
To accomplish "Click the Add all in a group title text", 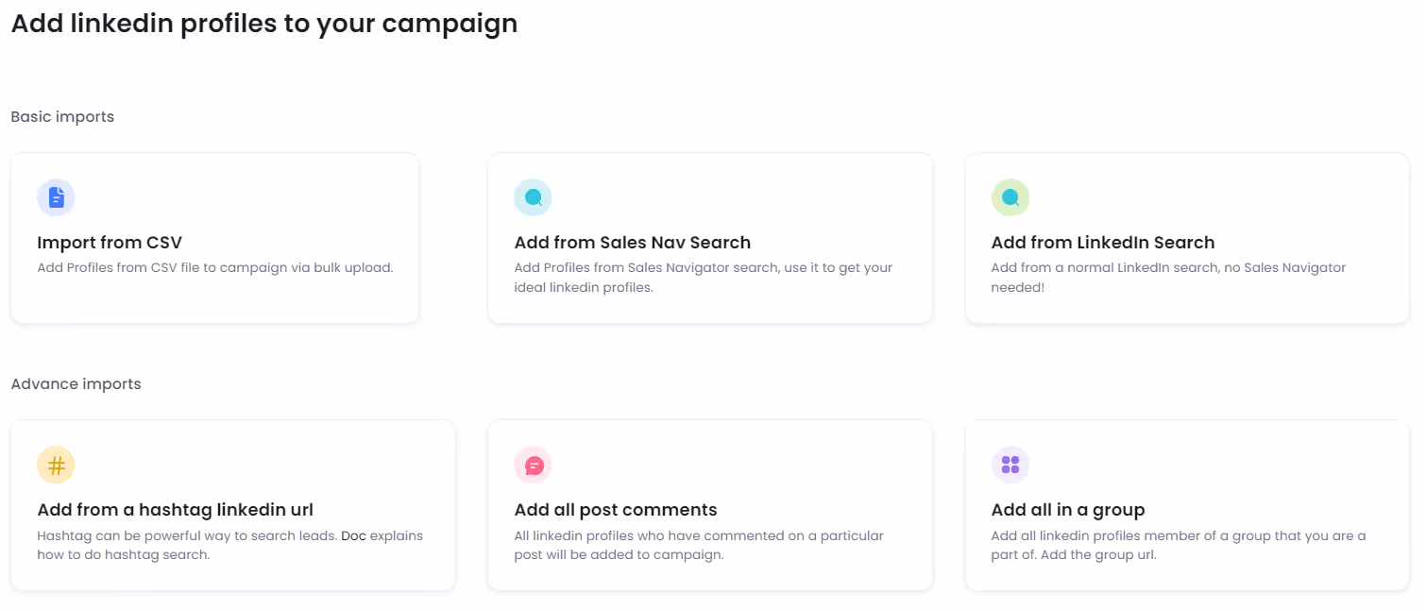I will pyautogui.click(x=1068, y=509).
